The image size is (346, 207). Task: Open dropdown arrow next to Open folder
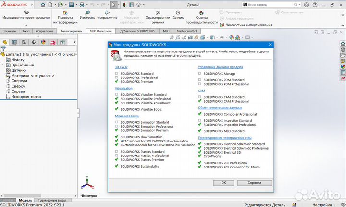[x=66, y=5]
